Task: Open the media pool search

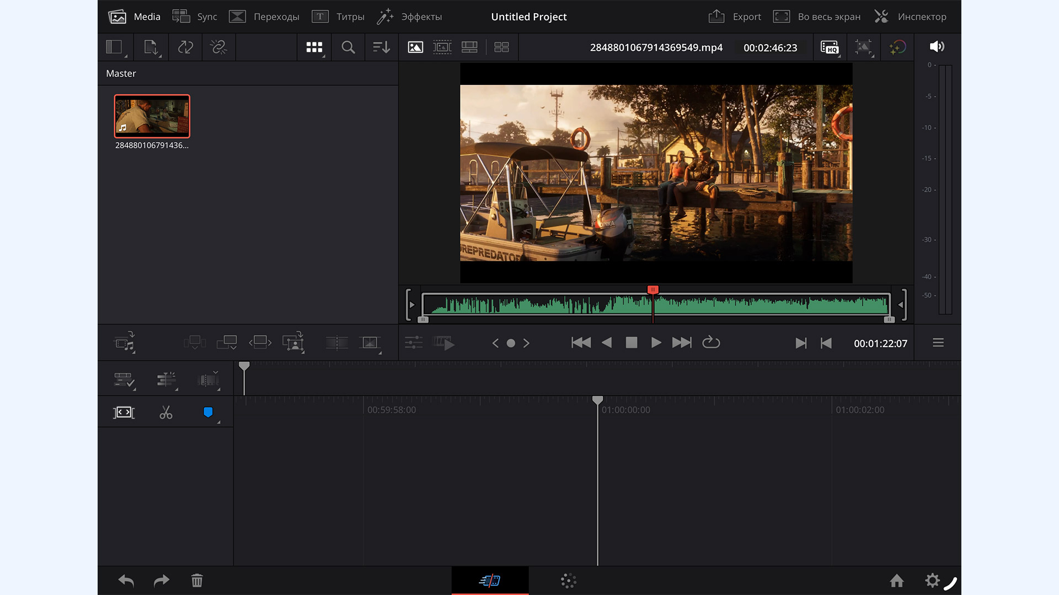Action: click(x=348, y=47)
